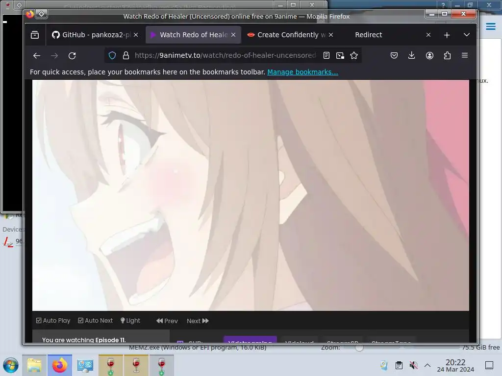Go to Prev episode

(167, 321)
